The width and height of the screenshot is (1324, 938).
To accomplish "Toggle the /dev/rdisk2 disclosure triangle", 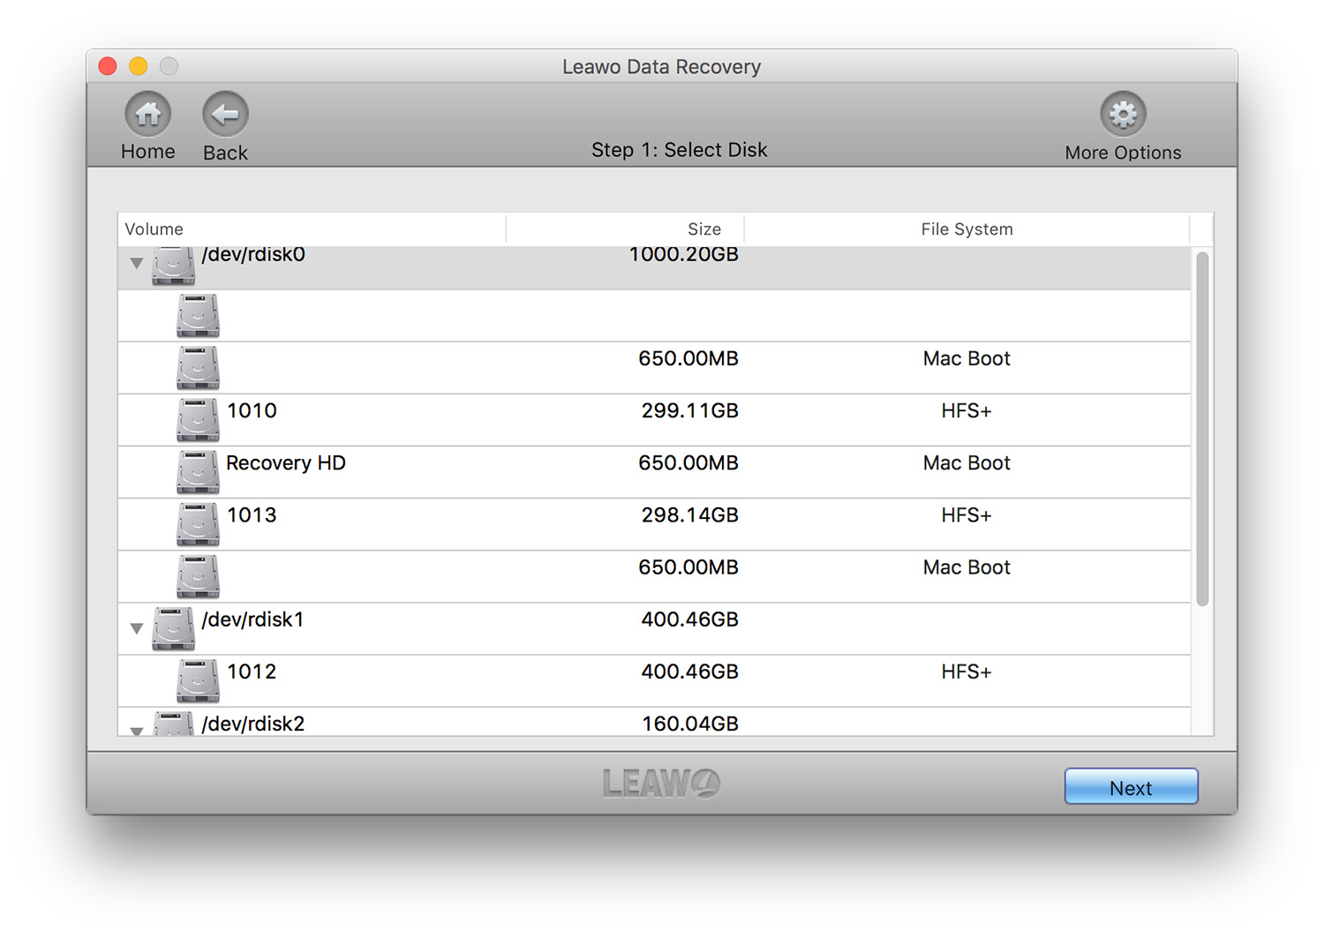I will tap(137, 730).
